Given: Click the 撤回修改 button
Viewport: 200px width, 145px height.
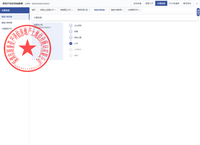Looking at the screenshot, I should point(187,3).
